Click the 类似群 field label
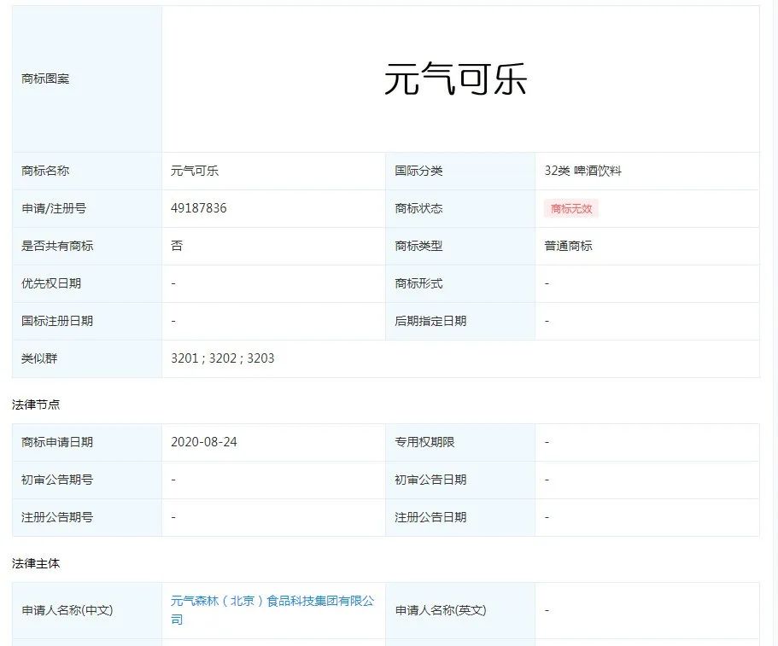The height and width of the screenshot is (646, 778). point(39,358)
